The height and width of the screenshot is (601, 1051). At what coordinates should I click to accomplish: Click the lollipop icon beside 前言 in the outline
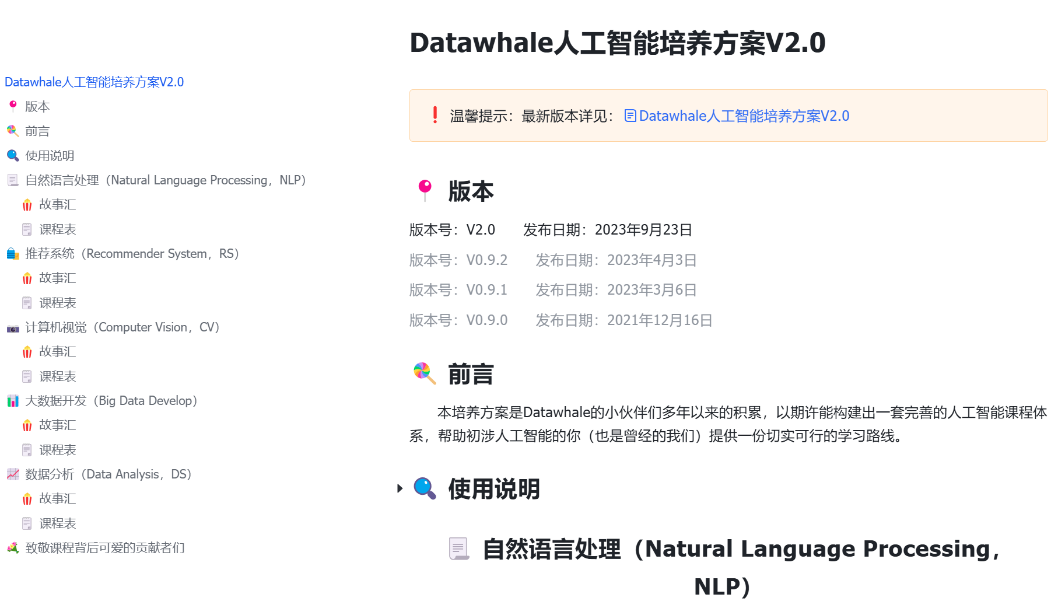pos(13,131)
